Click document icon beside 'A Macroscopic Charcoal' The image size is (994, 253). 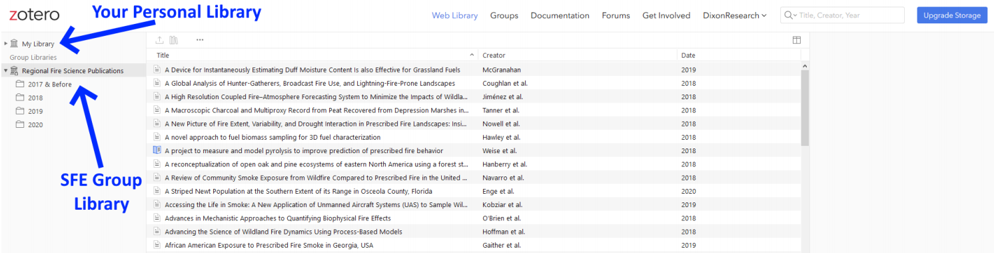point(157,110)
